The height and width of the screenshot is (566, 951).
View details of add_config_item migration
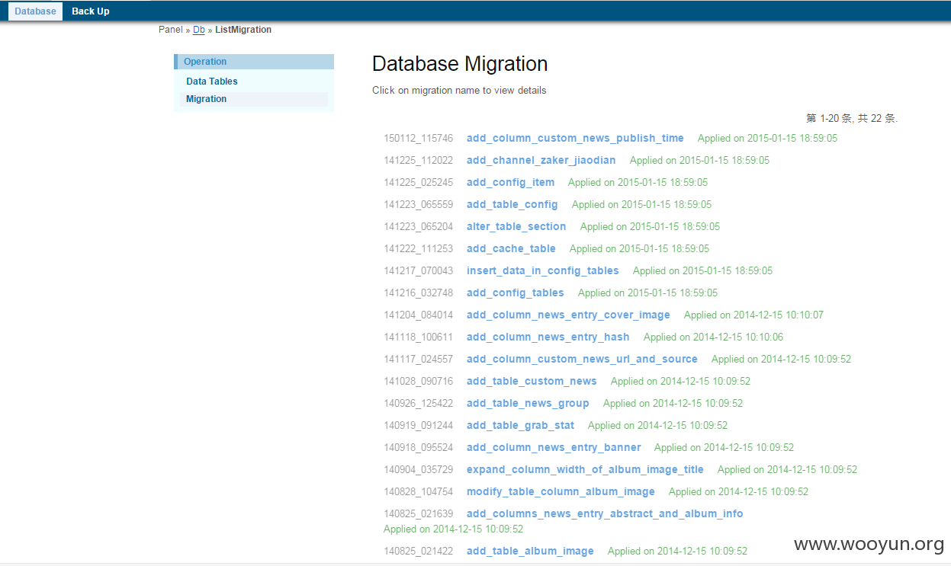[x=510, y=182]
